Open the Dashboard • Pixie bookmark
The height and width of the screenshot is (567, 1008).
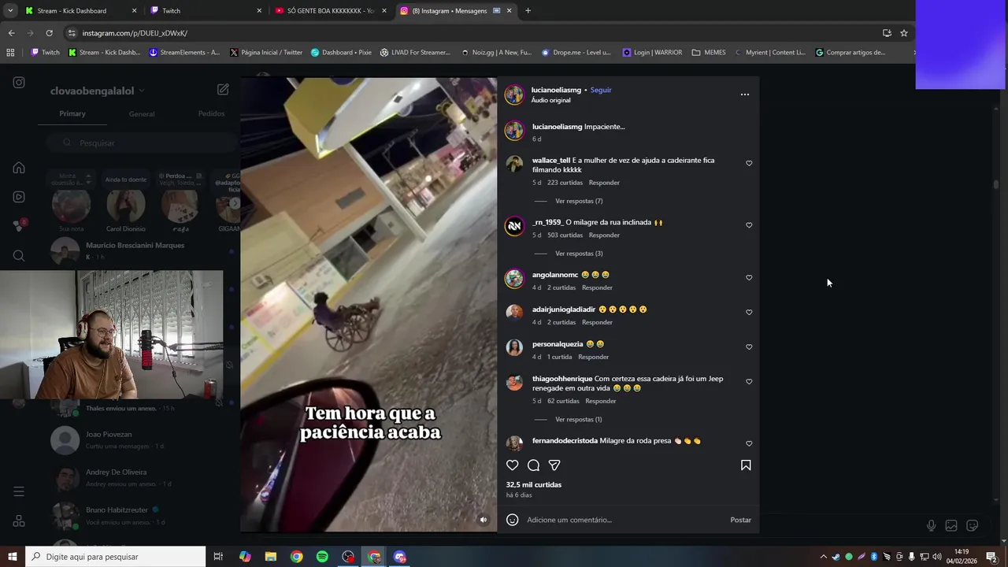point(341,53)
